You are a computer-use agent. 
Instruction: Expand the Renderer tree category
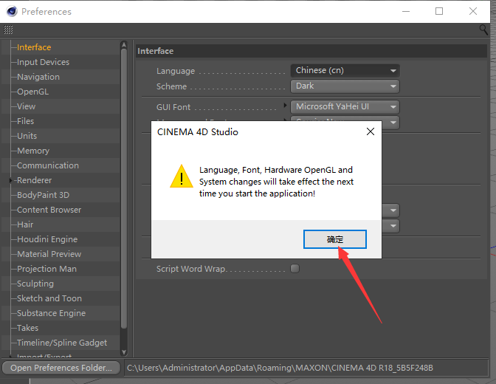point(11,180)
